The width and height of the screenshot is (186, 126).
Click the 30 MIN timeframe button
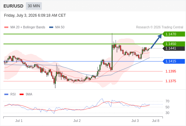[34, 6]
